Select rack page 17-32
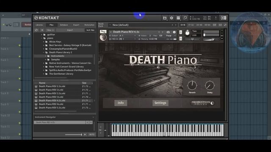This screenshot has width=271, height=152. [x=191, y=25]
